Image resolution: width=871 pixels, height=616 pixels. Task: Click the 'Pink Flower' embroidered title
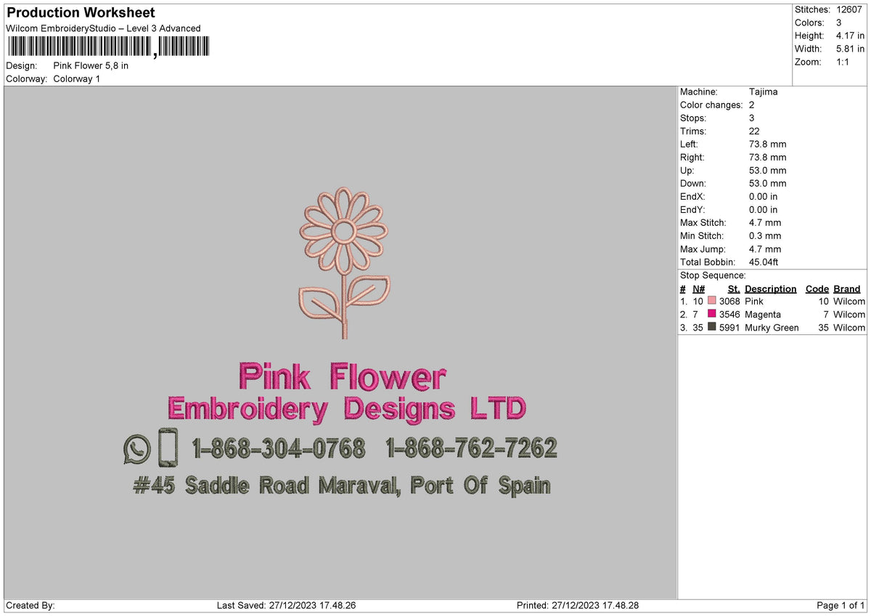pos(342,376)
